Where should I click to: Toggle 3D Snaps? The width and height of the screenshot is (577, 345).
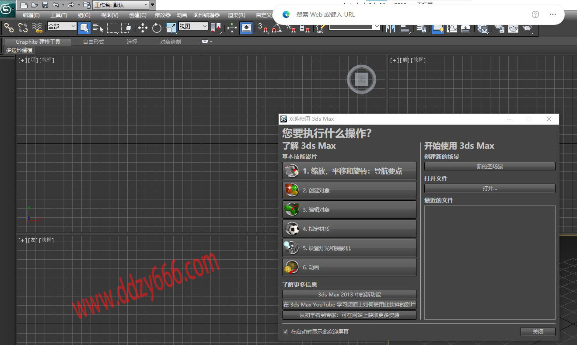pyautogui.click(x=263, y=28)
